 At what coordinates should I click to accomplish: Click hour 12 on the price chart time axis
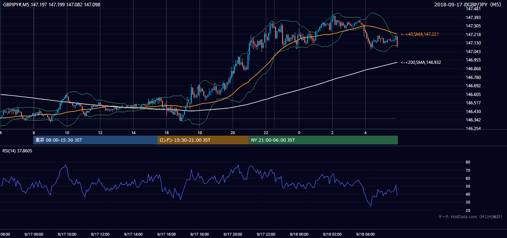coord(100,132)
